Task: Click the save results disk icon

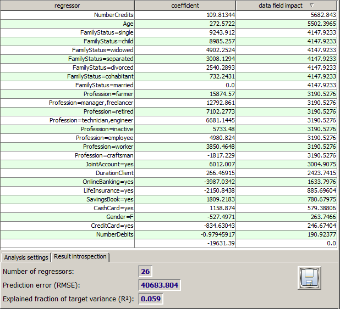Action: 309,278
